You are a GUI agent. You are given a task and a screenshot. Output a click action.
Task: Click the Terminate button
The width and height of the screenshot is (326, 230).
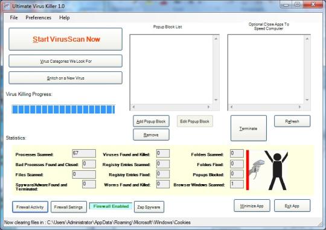(x=249, y=129)
